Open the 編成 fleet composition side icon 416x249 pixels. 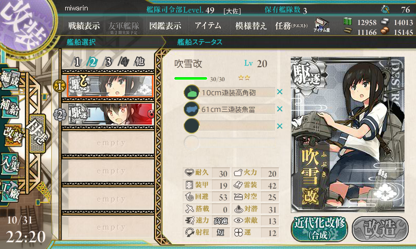pos(10,80)
